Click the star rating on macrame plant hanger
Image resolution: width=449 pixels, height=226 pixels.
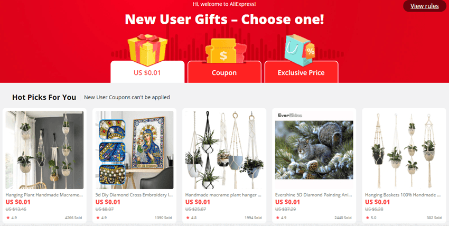191,218
